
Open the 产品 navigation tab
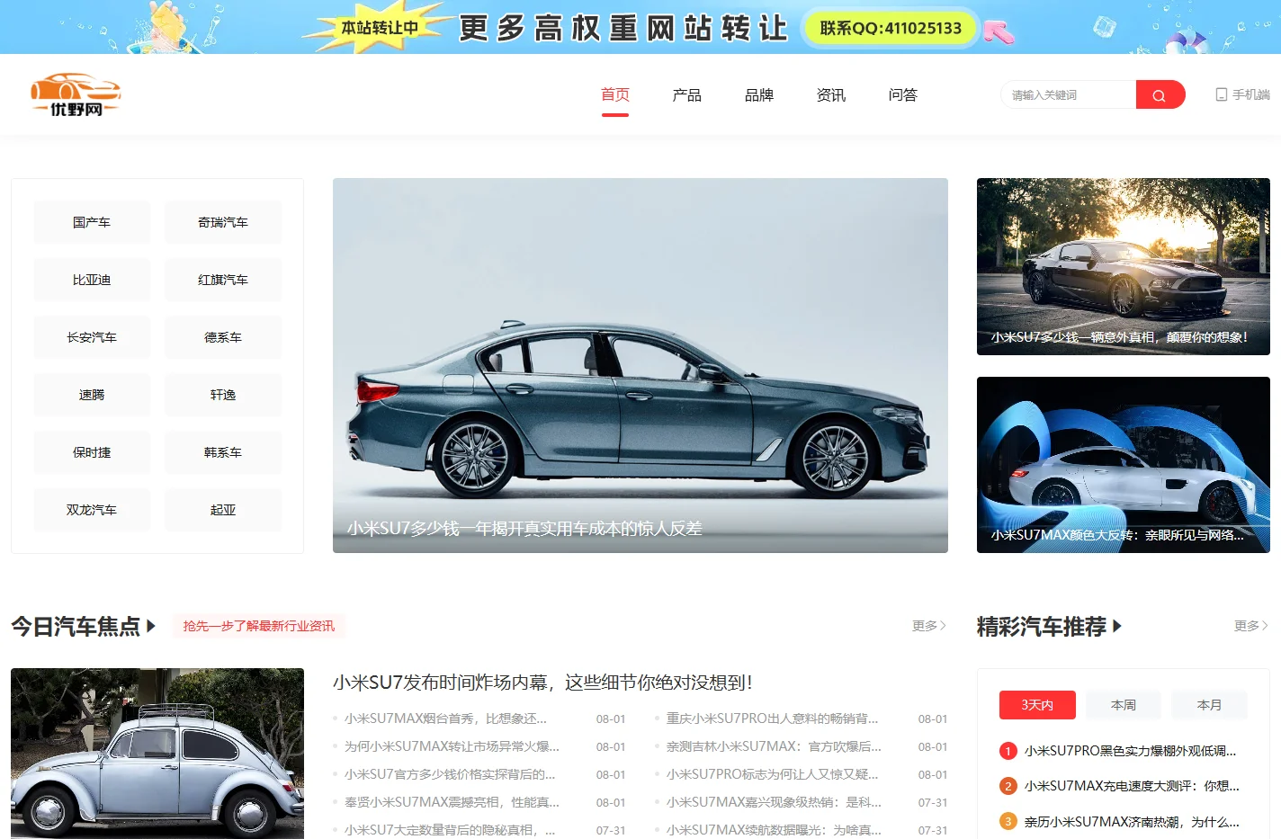click(x=687, y=94)
